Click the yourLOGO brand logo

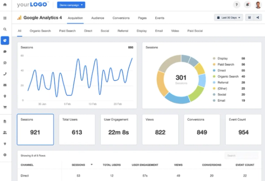click(32, 5)
